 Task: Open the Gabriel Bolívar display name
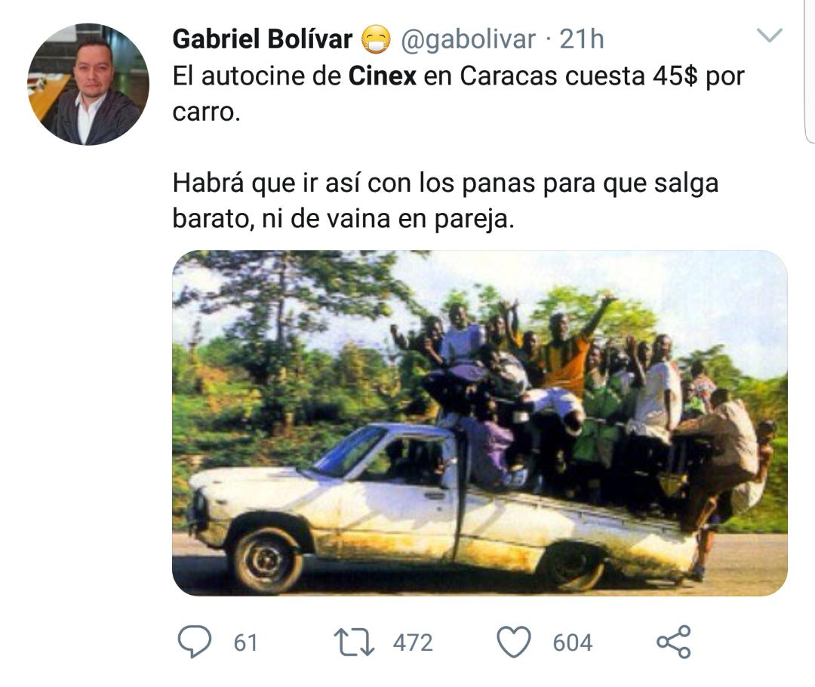click(x=263, y=39)
